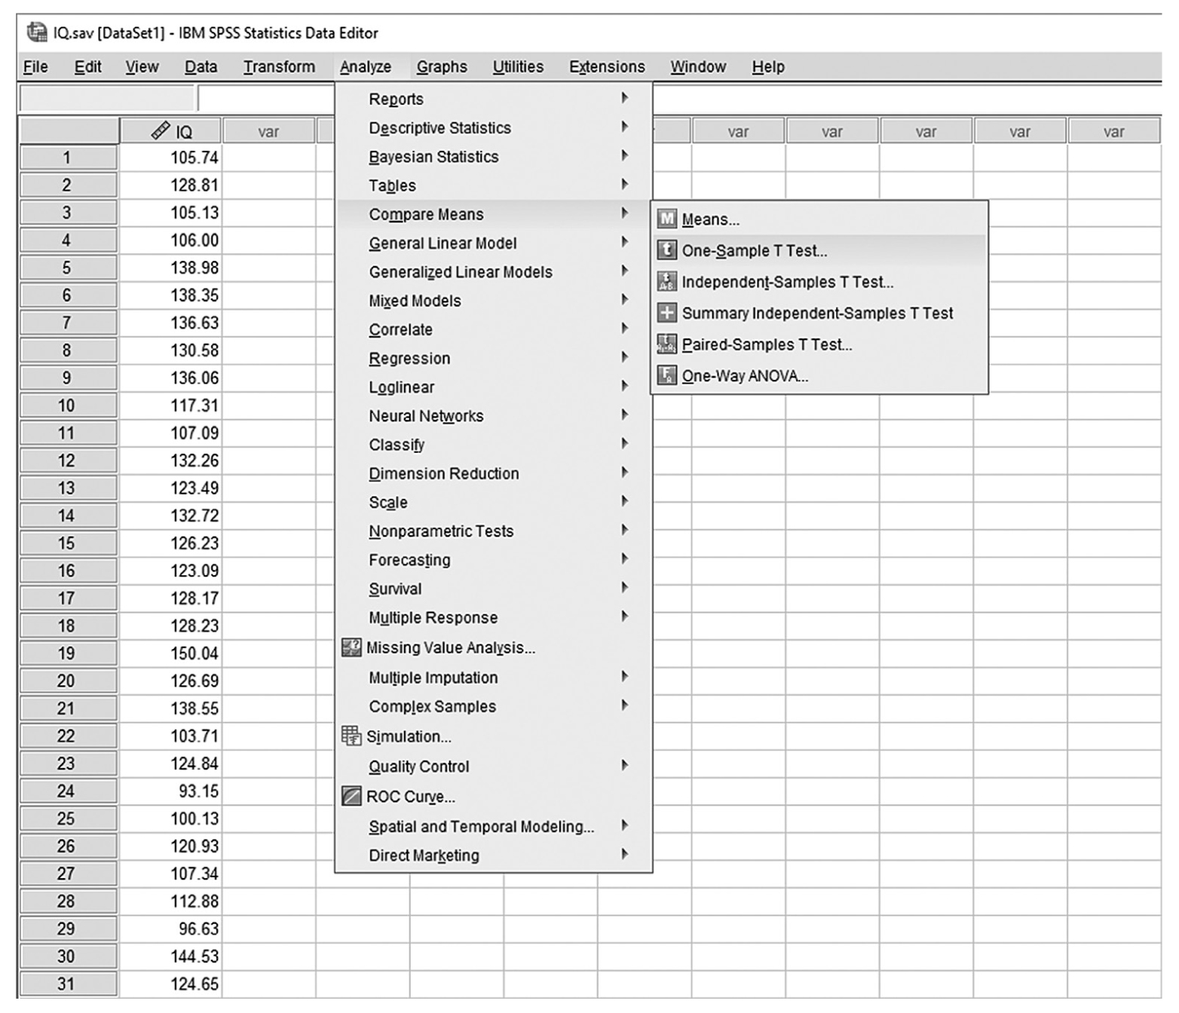Click the Simulation grid icon

[351, 736]
